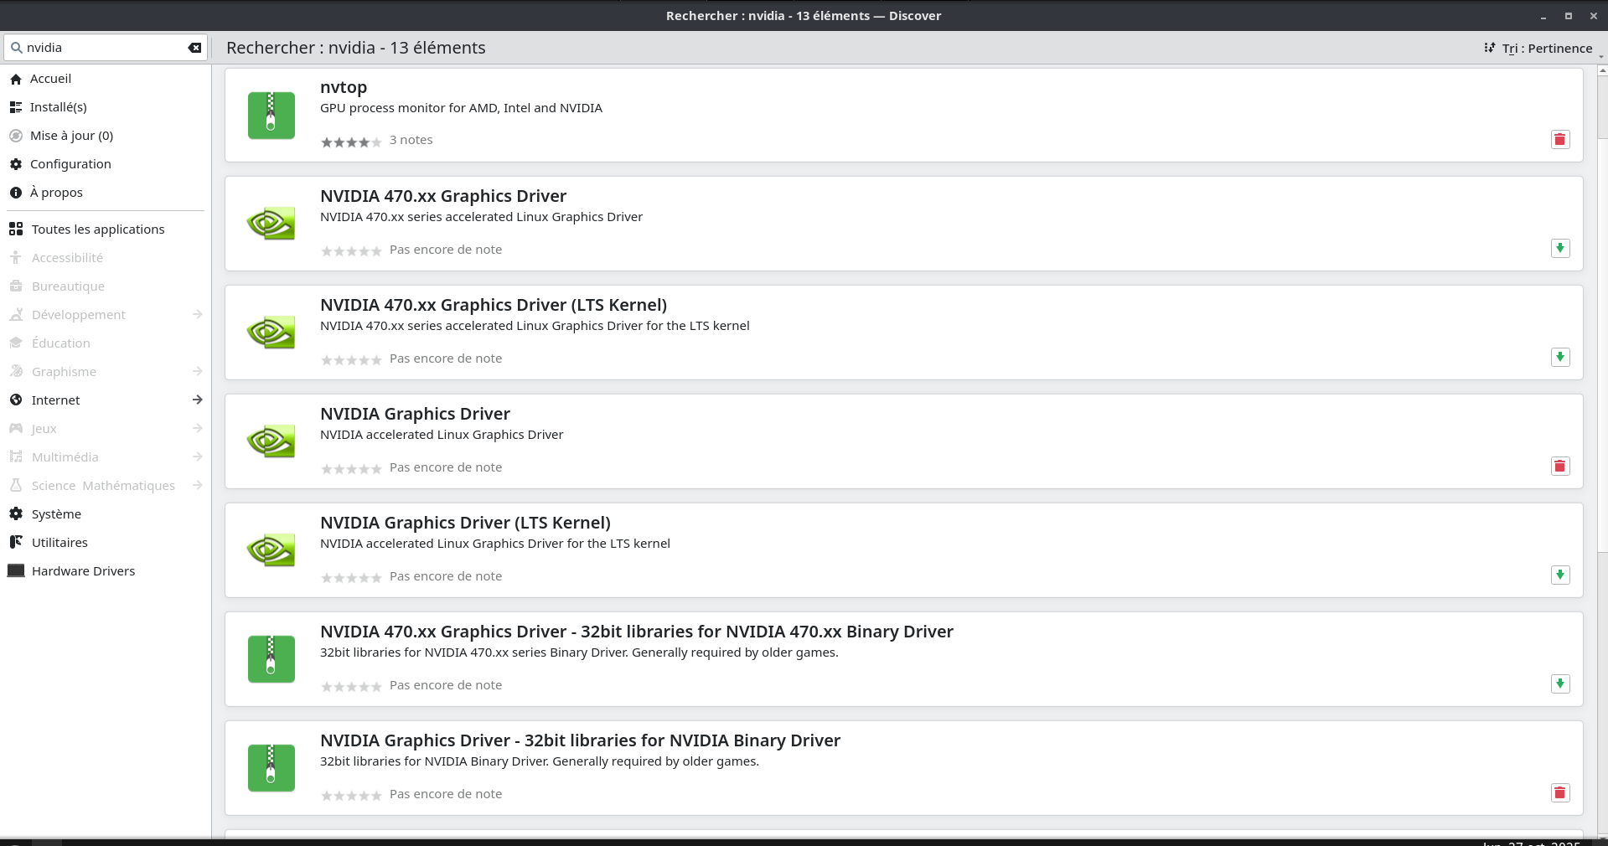
Task: Open the Tri : Pertinence sort dropdown
Action: pyautogui.click(x=1540, y=48)
